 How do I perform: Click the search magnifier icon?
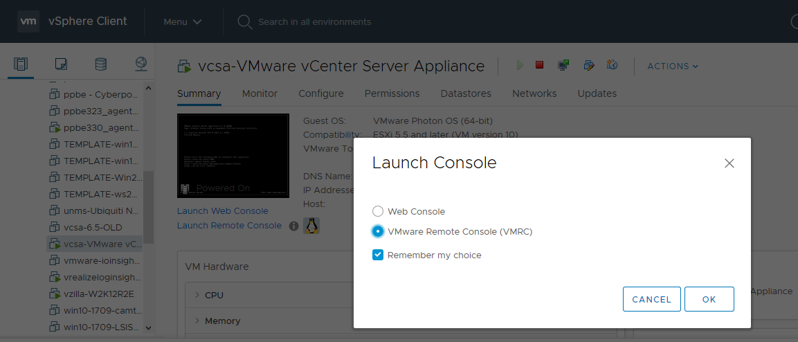[x=245, y=22]
